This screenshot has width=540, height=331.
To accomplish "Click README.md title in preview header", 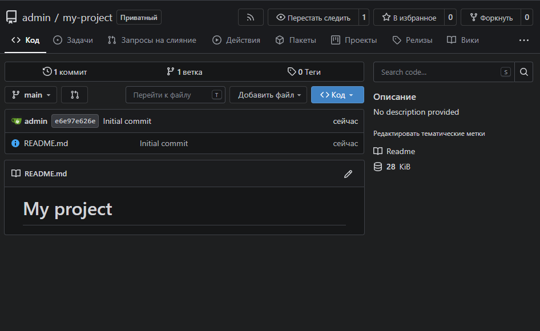I will click(46, 173).
